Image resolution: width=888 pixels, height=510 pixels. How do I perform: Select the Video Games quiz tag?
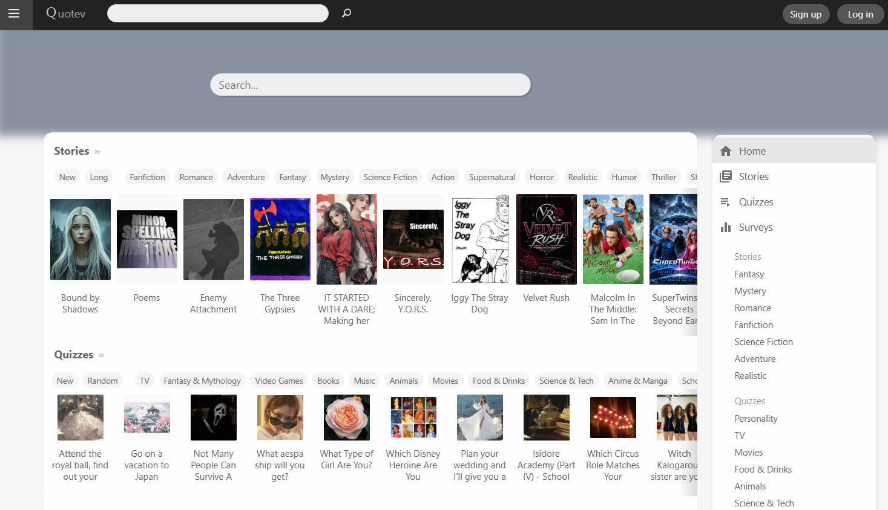pos(279,381)
